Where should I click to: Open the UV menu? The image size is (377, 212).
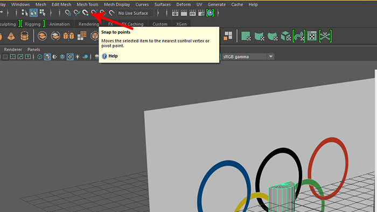pos(199,4)
